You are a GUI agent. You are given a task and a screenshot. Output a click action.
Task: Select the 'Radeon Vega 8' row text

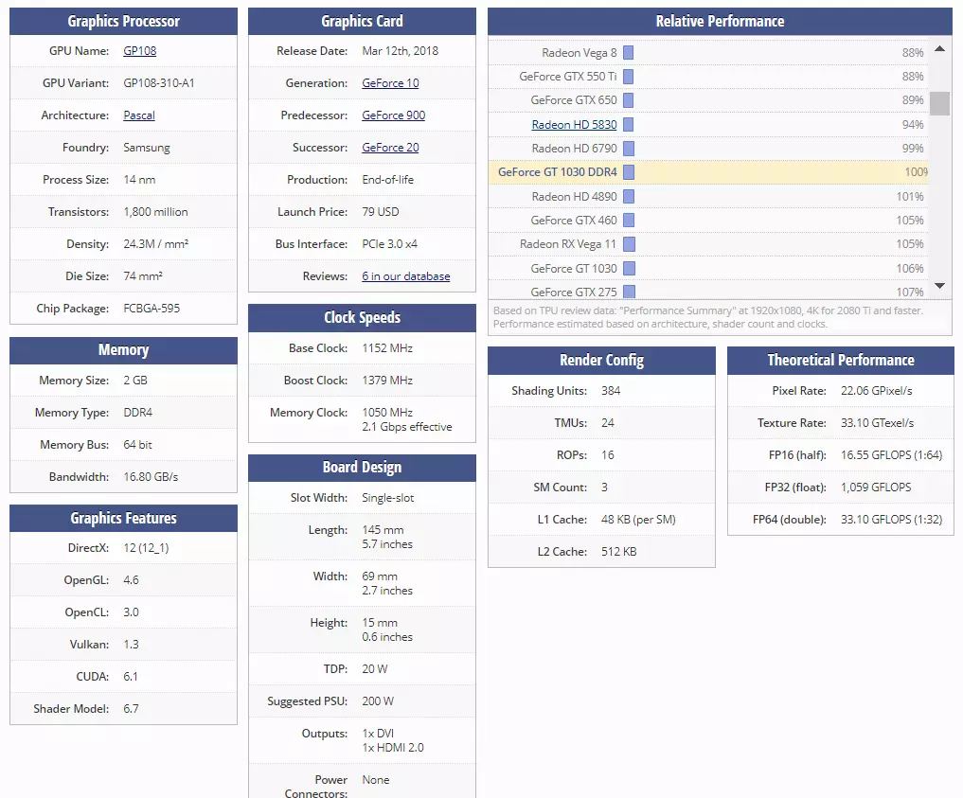(580, 53)
